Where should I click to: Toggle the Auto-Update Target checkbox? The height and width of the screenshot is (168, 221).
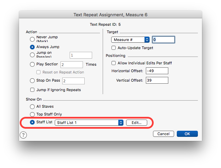click(x=114, y=48)
